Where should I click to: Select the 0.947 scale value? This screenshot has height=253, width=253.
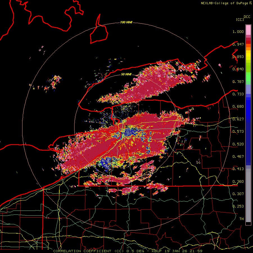[238, 44]
